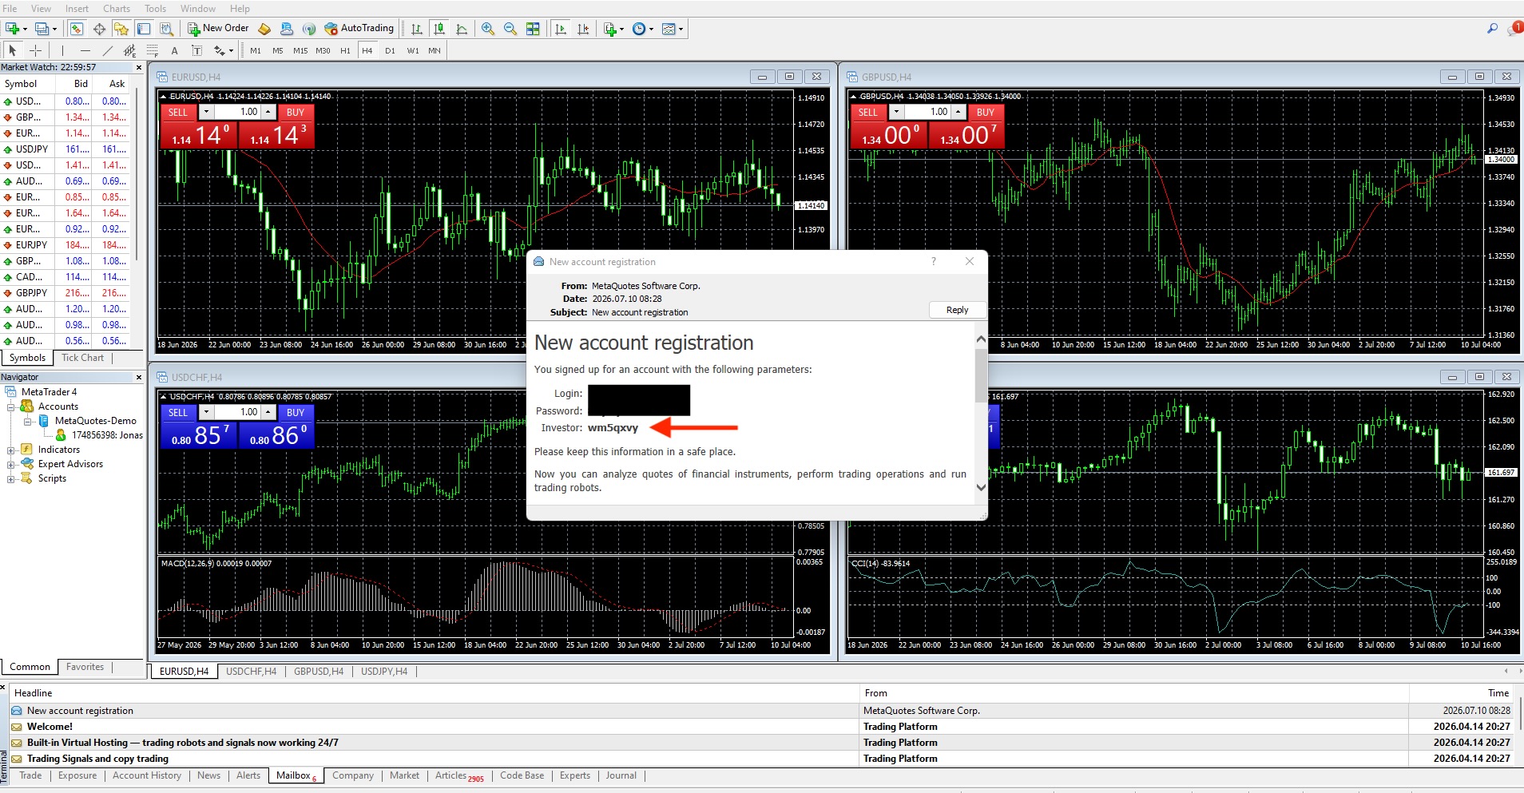Toggle Chart Shift

[x=583, y=29]
